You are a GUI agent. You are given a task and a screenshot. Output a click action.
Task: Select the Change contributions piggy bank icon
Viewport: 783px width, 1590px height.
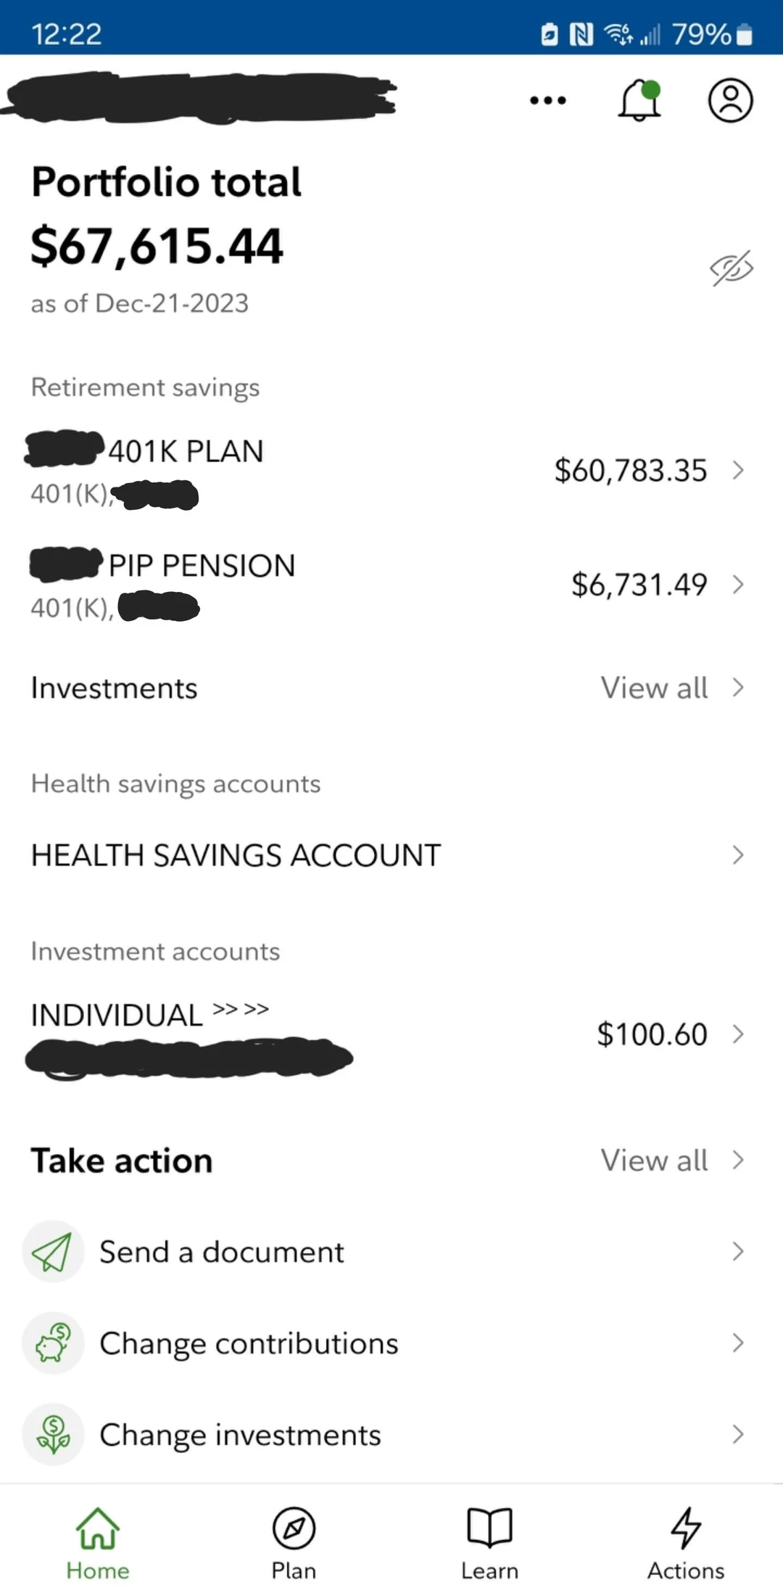click(53, 1343)
